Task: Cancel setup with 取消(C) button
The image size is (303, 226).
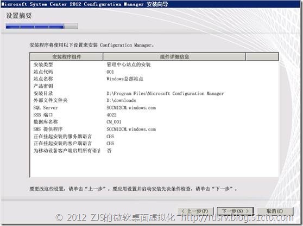Action: pos(275,211)
